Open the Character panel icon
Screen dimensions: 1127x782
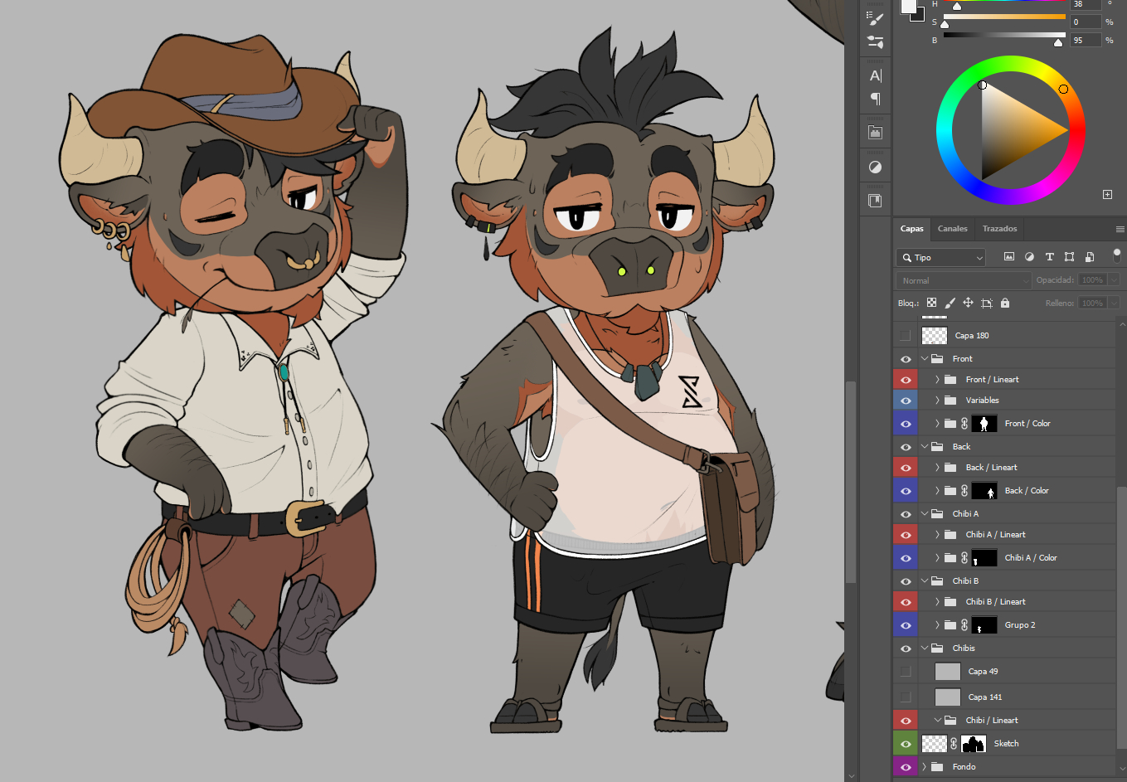tap(875, 75)
